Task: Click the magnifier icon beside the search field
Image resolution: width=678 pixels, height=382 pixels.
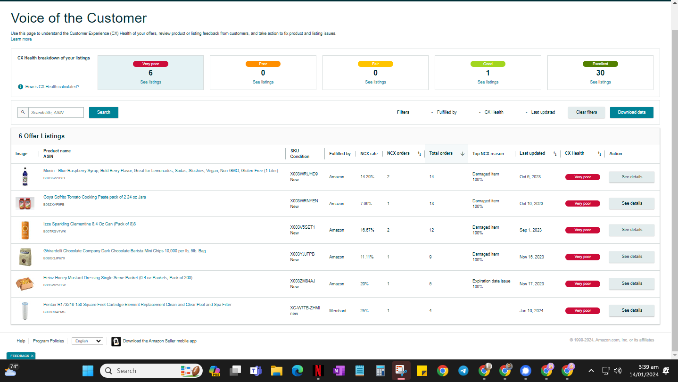Action: pos(23,112)
